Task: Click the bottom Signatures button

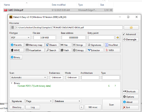Action: click(17, 101)
